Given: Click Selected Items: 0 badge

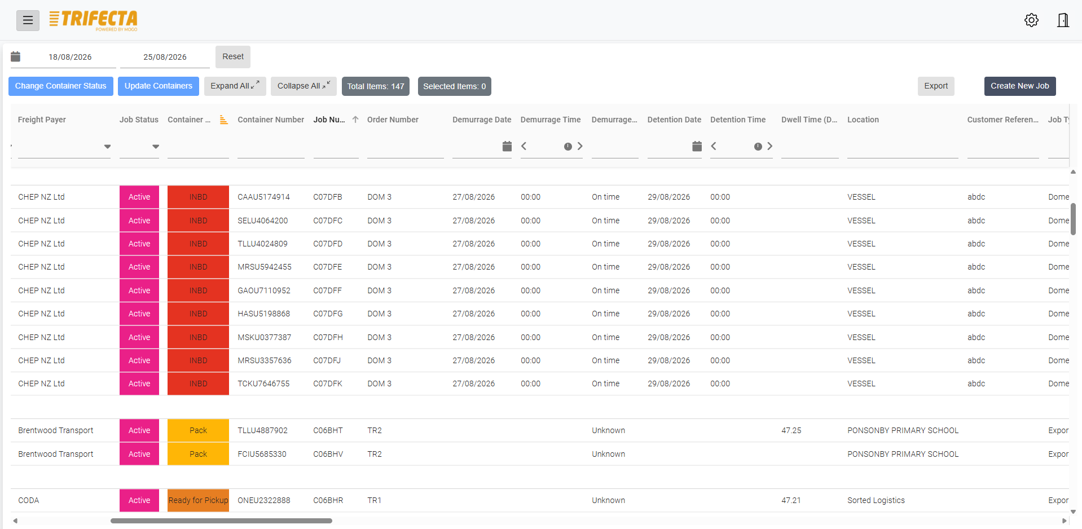Looking at the screenshot, I should [x=455, y=86].
